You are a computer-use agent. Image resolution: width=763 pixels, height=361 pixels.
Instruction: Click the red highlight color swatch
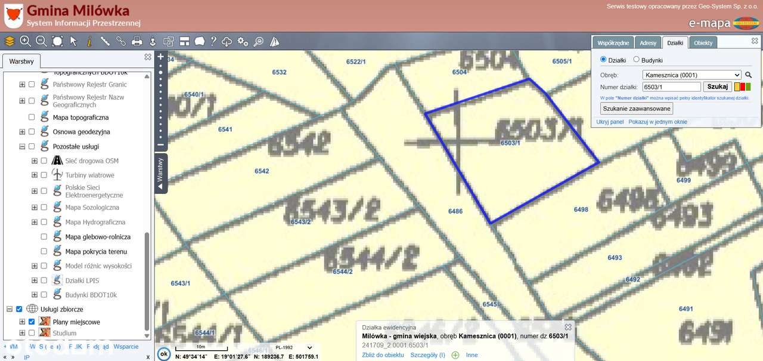coord(743,87)
